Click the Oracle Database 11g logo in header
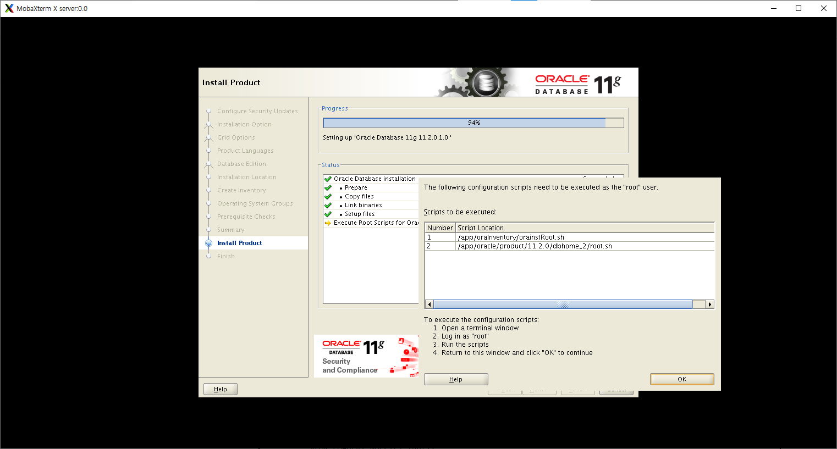Screen dimensions: 837x449 tap(578, 84)
